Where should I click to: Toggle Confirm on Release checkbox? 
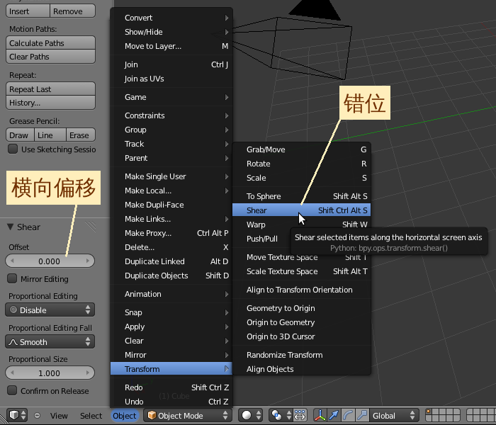[12, 390]
